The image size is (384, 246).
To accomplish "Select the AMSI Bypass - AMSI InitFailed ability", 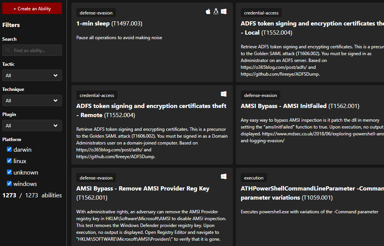I will point(310,125).
